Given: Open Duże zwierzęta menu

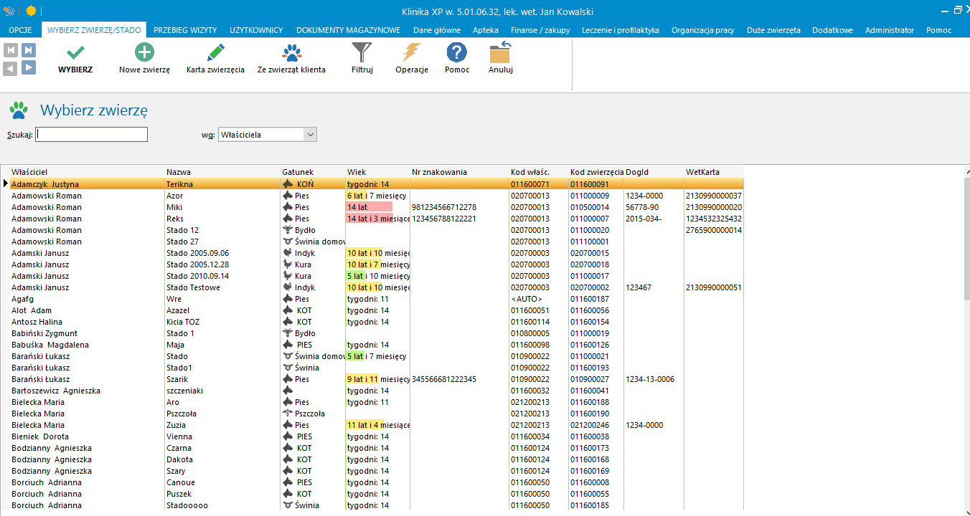Looking at the screenshot, I should tap(773, 30).
